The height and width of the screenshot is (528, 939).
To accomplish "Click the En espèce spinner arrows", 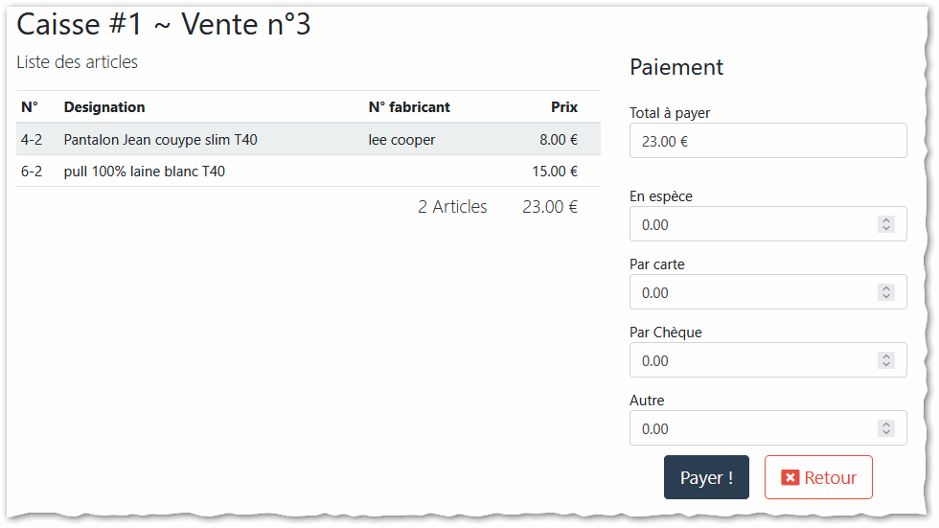I will [886, 224].
